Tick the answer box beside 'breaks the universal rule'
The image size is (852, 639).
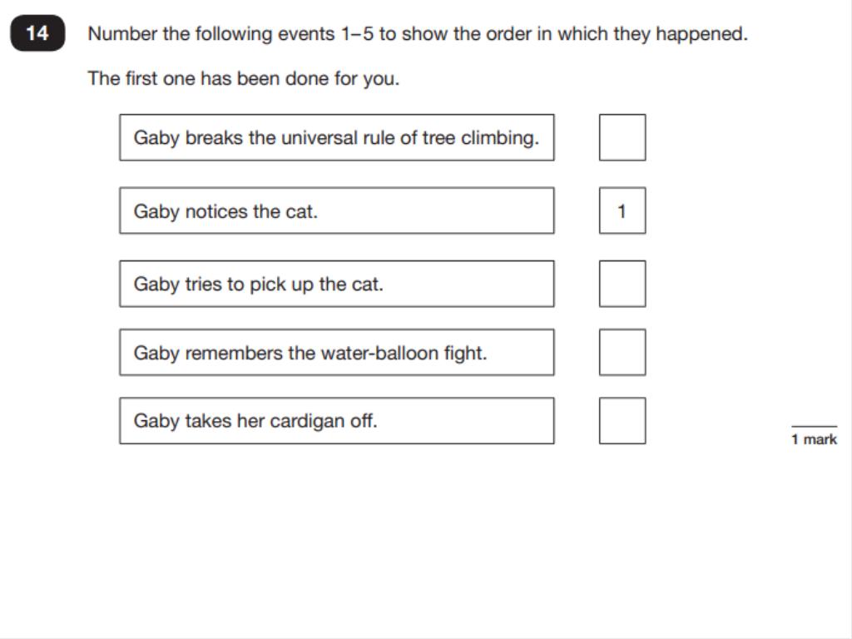coord(622,137)
